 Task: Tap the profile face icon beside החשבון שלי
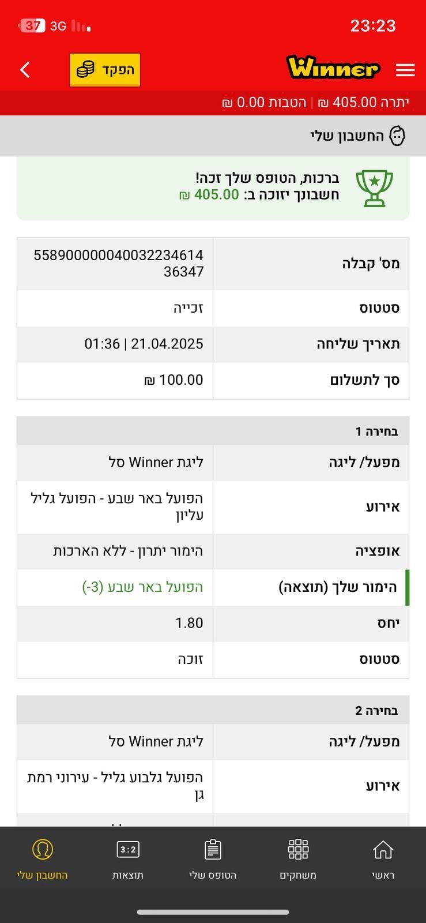397,136
